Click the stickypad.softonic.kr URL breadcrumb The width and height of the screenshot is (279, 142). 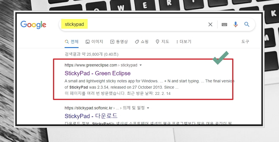click(105, 108)
